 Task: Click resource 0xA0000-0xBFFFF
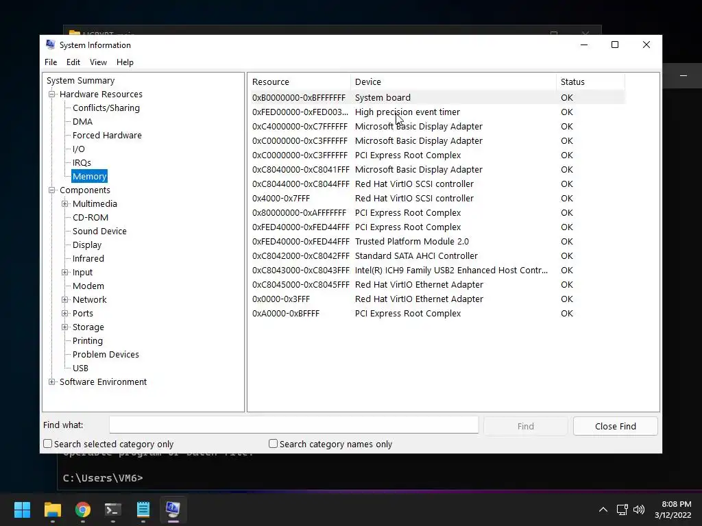286,314
